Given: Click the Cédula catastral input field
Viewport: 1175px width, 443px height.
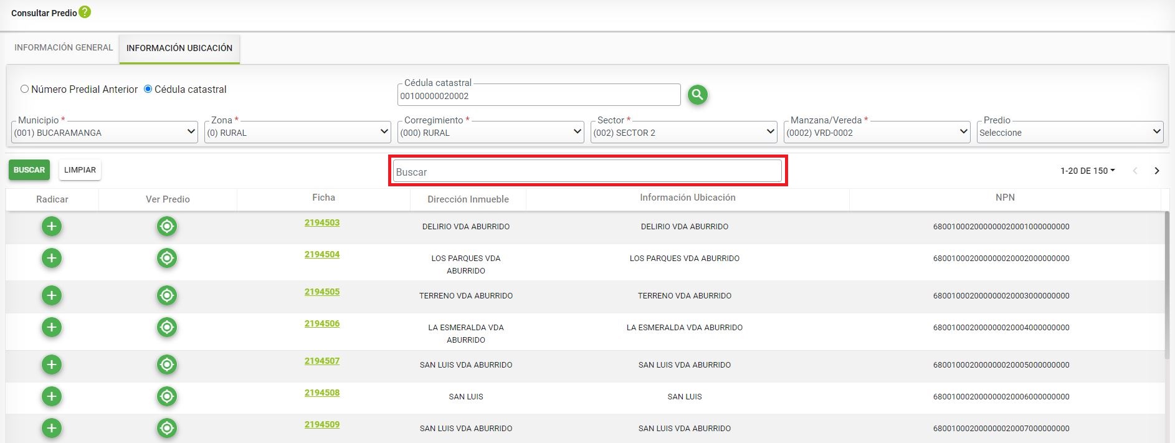Looking at the screenshot, I should pyautogui.click(x=539, y=95).
